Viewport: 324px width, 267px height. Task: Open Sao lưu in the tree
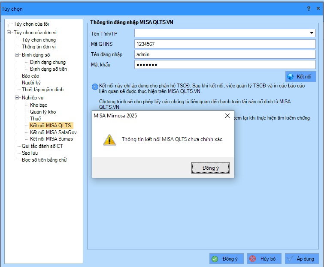[x=30, y=153]
